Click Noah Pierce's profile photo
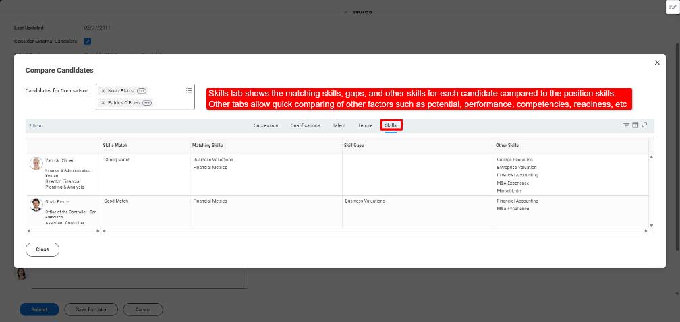Image resolution: width=680 pixels, height=322 pixels. tap(36, 205)
